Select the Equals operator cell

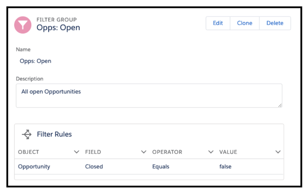[x=161, y=167]
